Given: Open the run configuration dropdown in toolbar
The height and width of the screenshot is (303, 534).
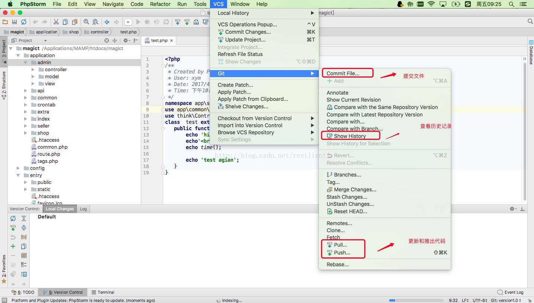Looking at the screenshot, I should click(128, 22).
